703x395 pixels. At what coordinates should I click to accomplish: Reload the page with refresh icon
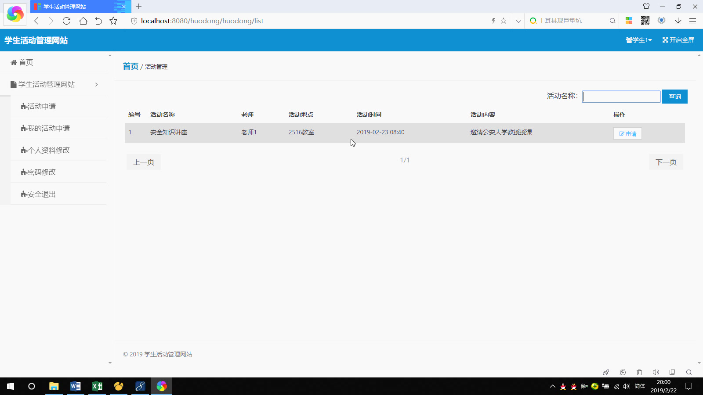pos(66,21)
